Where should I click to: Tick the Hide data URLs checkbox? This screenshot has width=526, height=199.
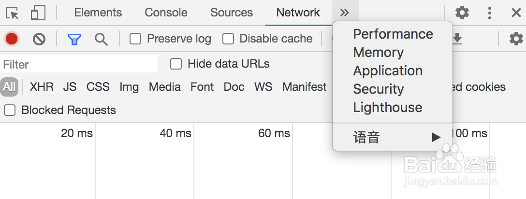pyautogui.click(x=176, y=64)
